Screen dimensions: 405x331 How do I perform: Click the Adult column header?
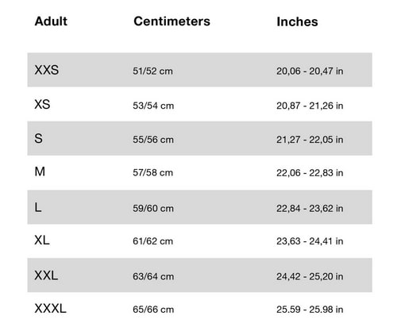click(x=51, y=21)
